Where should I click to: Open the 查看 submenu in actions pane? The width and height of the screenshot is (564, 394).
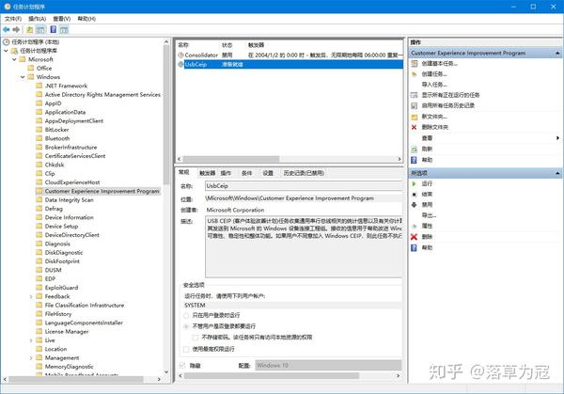click(x=486, y=138)
